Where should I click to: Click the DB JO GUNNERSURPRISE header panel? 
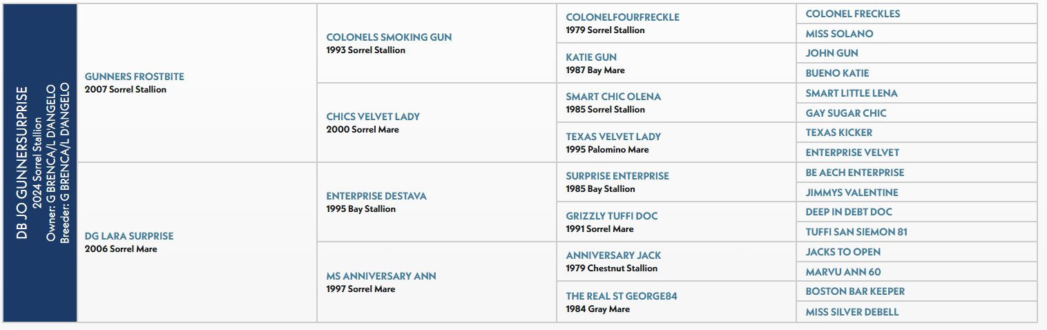(x=40, y=164)
